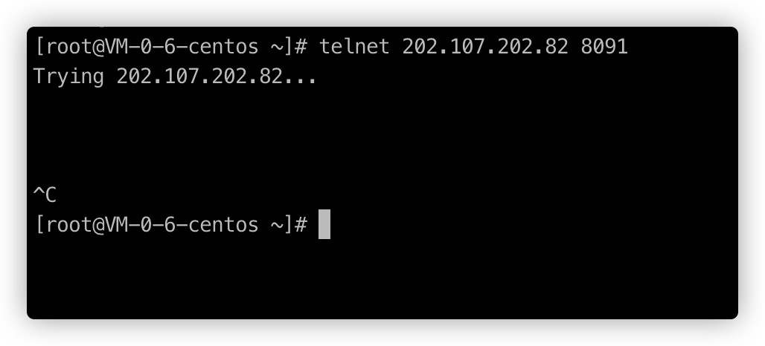Click the empty terminal area below the last prompt

tap(382, 278)
